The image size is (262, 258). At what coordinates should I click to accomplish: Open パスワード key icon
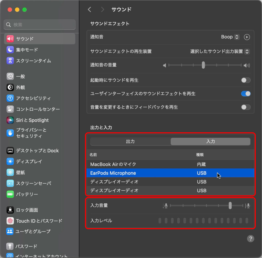[x=10, y=246]
